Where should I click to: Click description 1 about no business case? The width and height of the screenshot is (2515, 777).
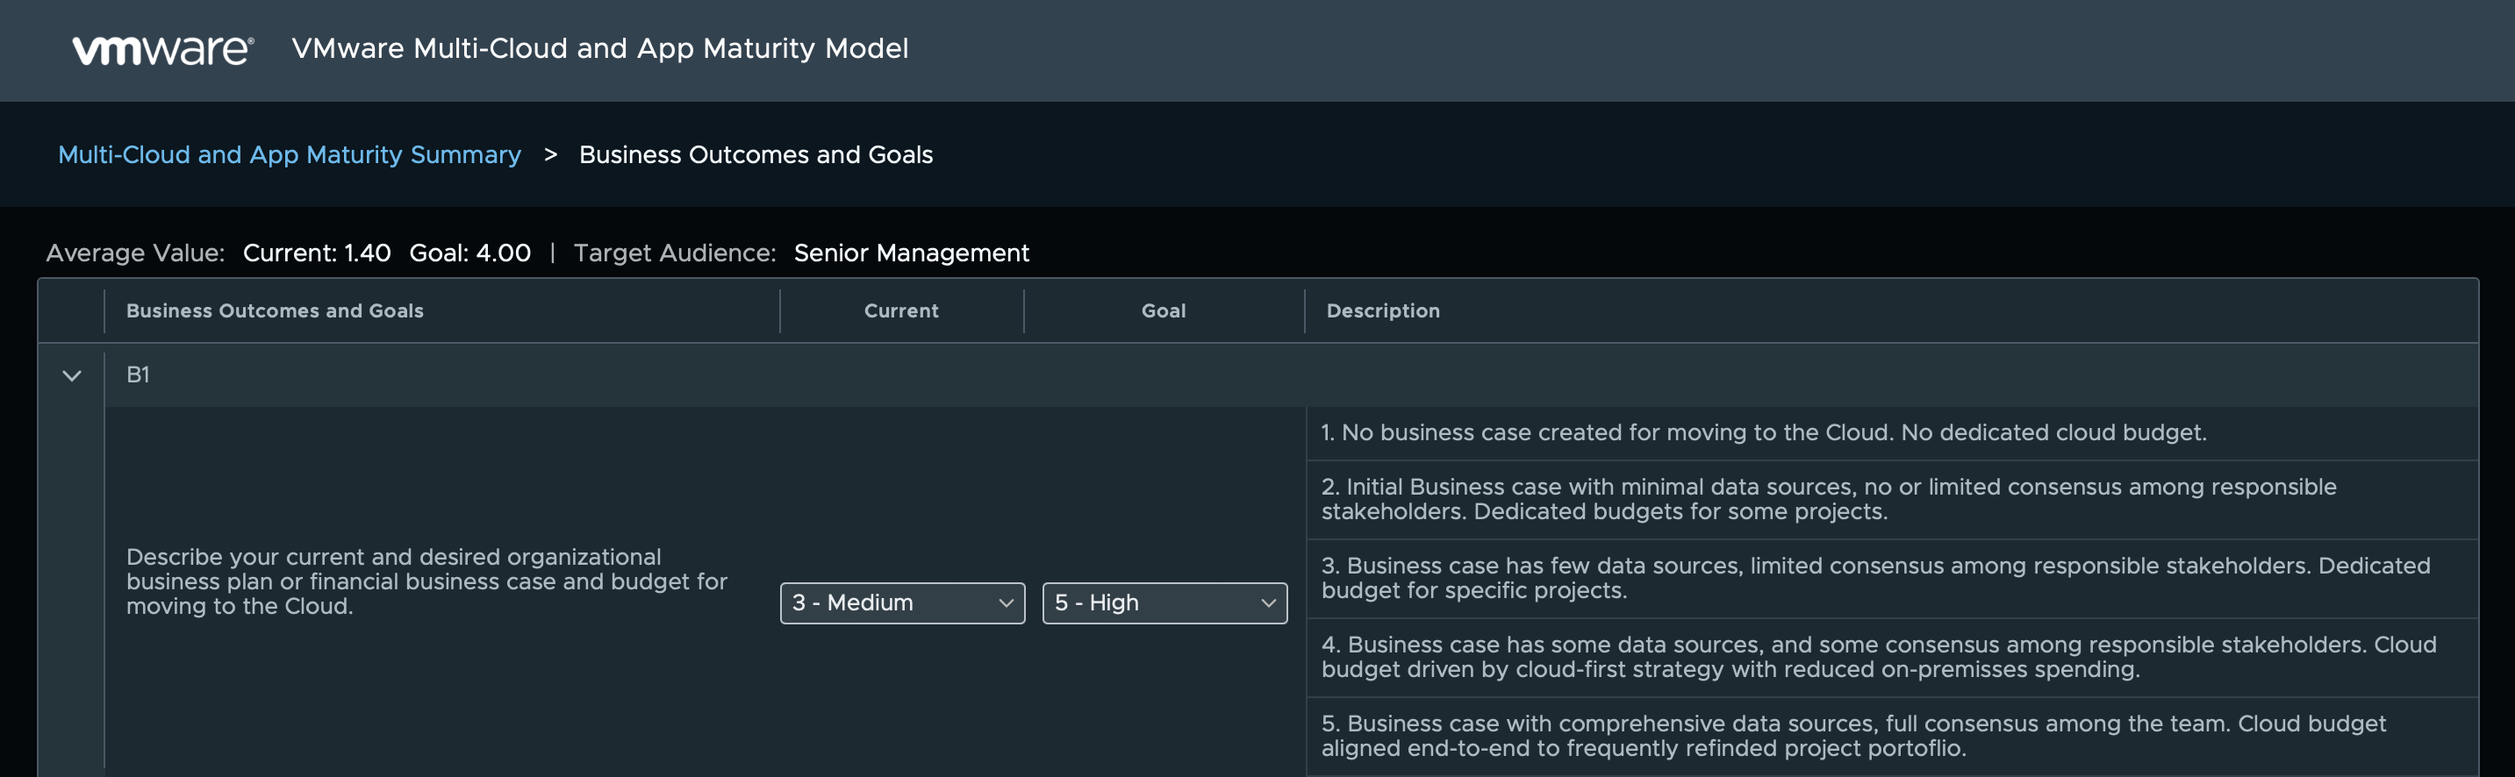(1763, 433)
